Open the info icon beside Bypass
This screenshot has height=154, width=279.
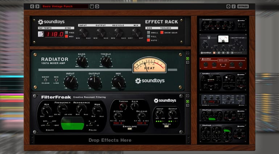(233, 6)
